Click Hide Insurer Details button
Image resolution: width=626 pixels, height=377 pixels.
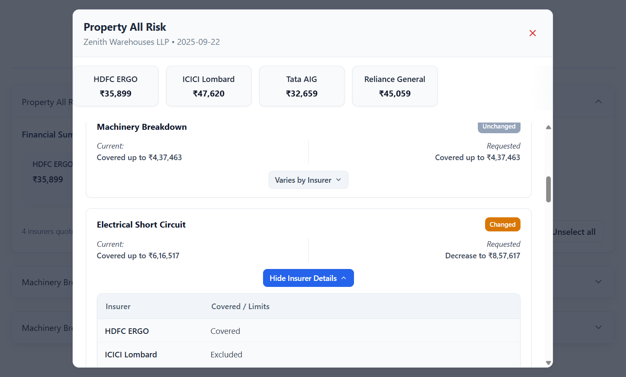click(303, 278)
